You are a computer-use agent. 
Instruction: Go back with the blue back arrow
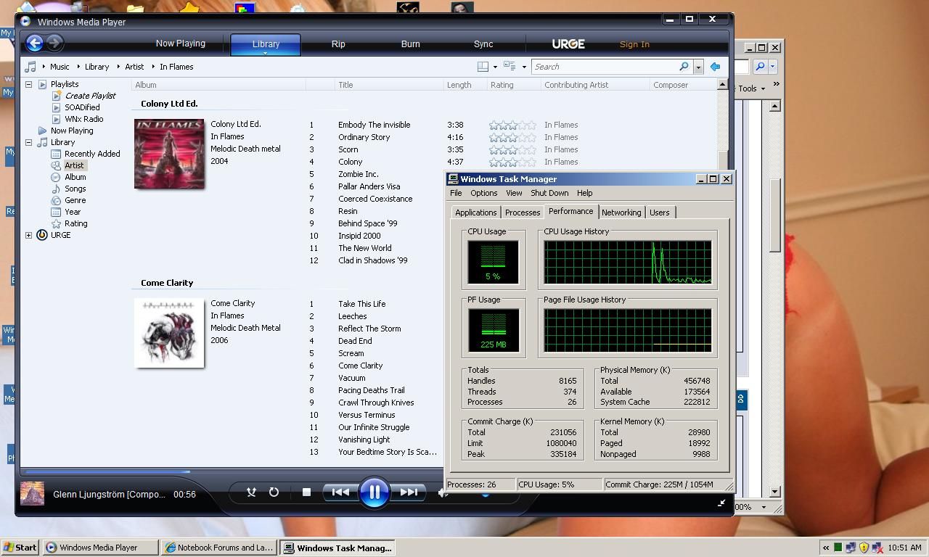(34, 43)
